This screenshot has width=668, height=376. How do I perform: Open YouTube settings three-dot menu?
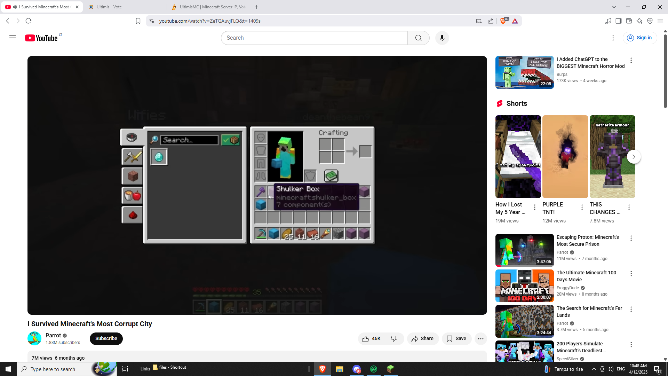coord(613,38)
